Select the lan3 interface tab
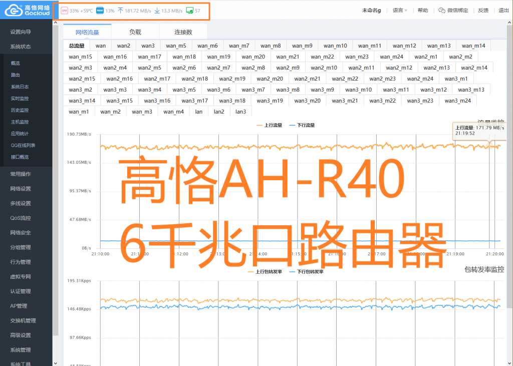Screen dimensions: 513x366 pyautogui.click(x=240, y=112)
